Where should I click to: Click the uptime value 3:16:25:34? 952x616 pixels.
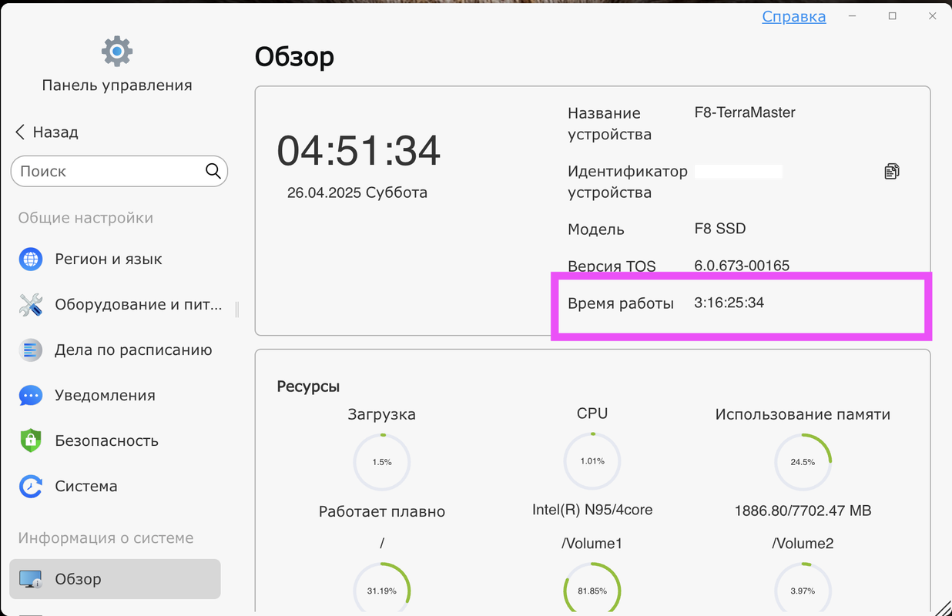pos(729,303)
